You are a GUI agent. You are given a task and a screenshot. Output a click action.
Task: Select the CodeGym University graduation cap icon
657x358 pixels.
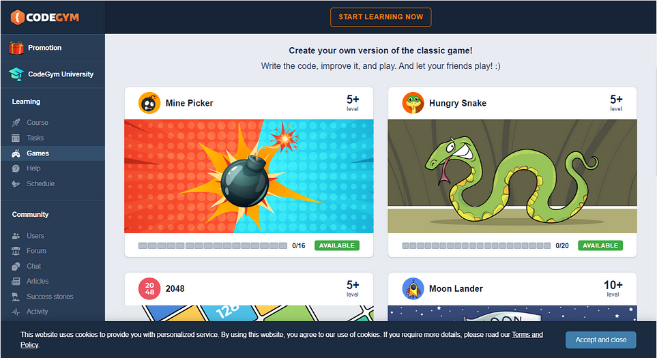coord(16,74)
